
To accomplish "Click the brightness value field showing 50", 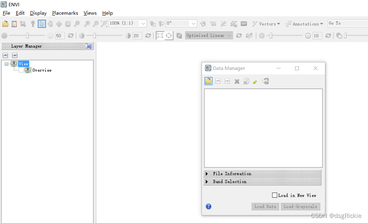I will (x=60, y=36).
